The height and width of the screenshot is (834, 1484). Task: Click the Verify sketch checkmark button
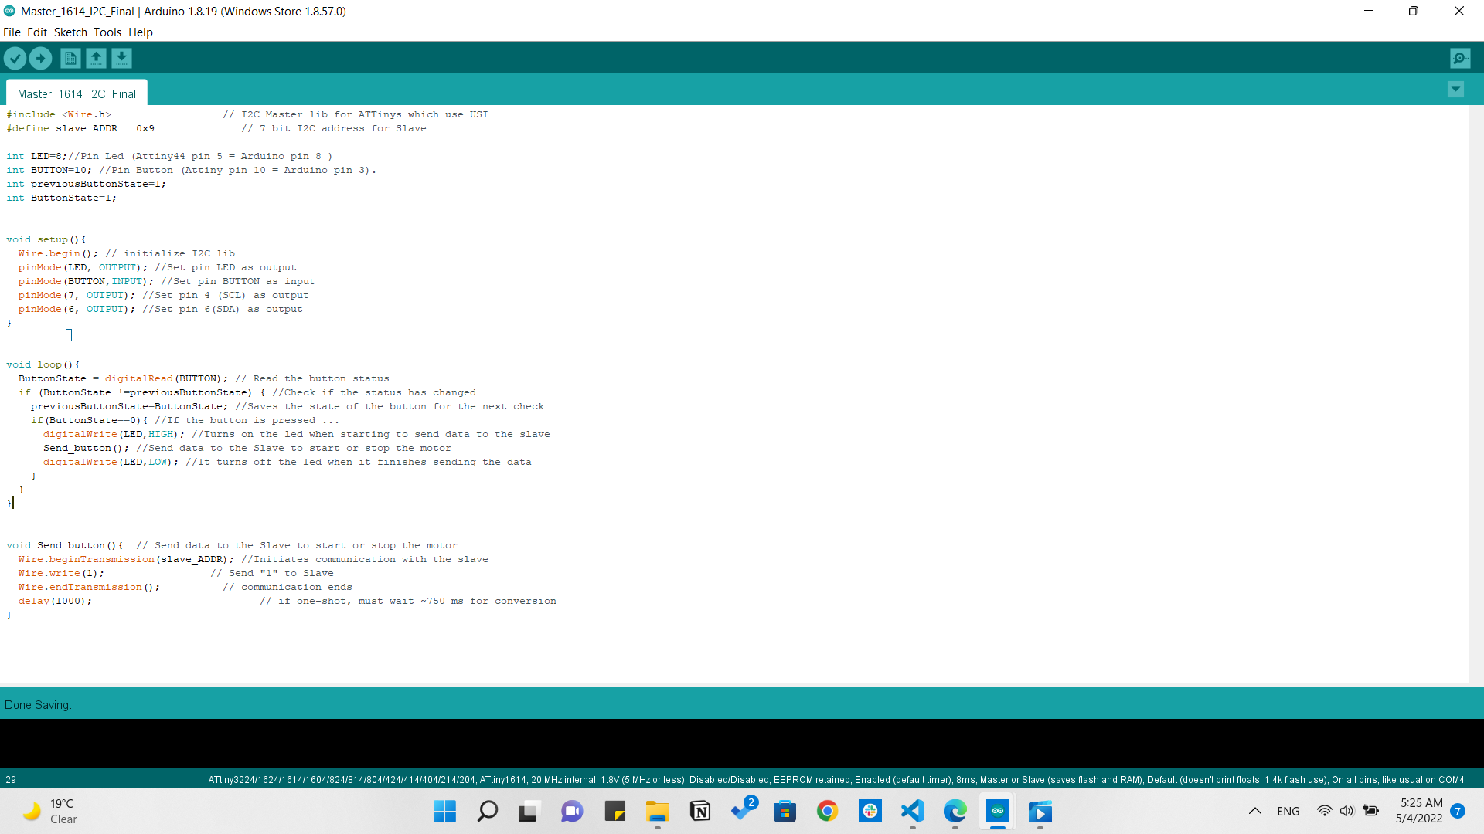(x=15, y=58)
